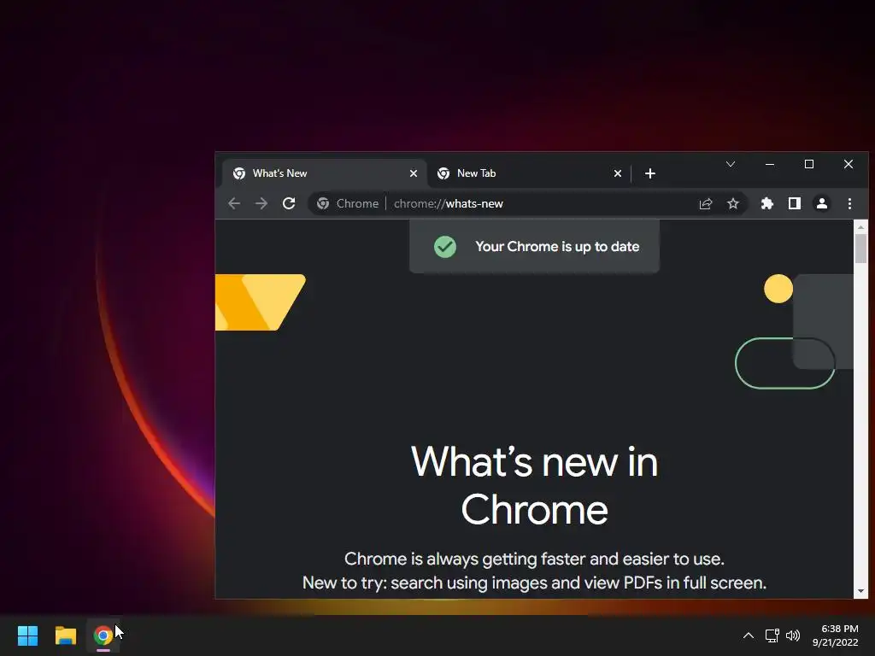Click scrollbar up arrow in Chrome

pyautogui.click(x=860, y=227)
